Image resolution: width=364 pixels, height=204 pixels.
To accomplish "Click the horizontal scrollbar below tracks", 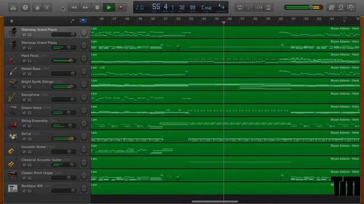I will click(215, 202).
